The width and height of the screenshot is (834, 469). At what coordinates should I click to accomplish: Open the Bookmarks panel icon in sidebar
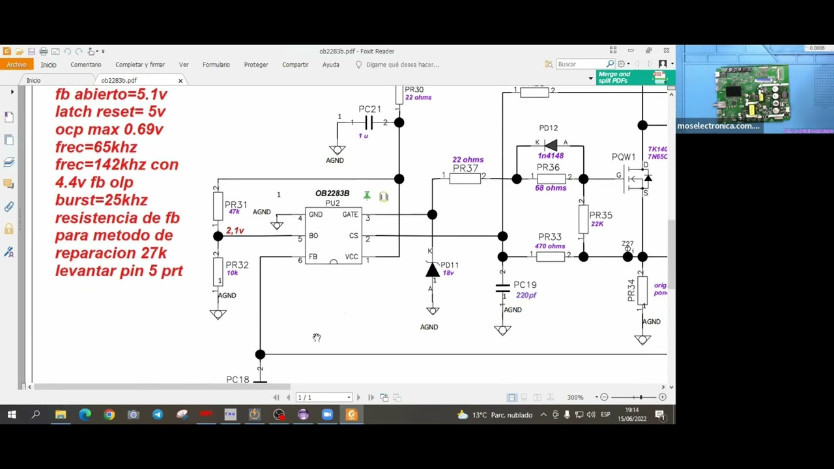9,117
